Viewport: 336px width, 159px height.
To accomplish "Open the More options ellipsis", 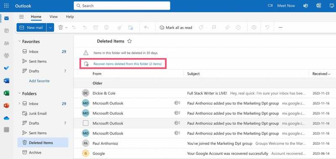I will click(x=281, y=27).
